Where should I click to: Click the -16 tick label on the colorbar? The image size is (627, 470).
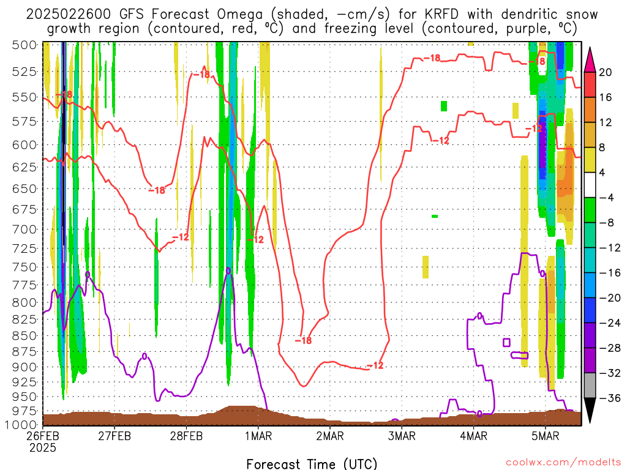pos(610,273)
